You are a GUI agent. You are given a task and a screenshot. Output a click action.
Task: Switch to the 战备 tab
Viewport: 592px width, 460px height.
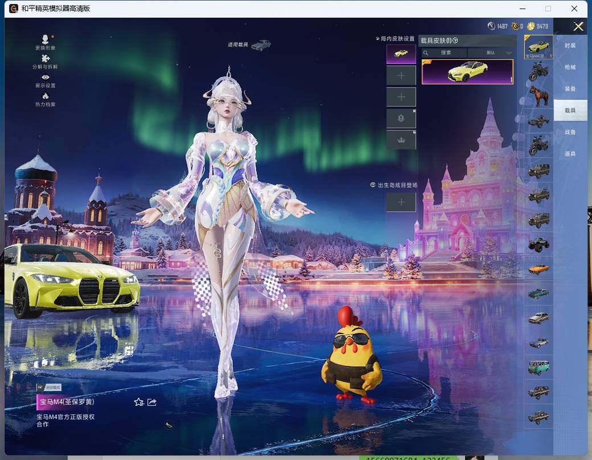(570, 132)
